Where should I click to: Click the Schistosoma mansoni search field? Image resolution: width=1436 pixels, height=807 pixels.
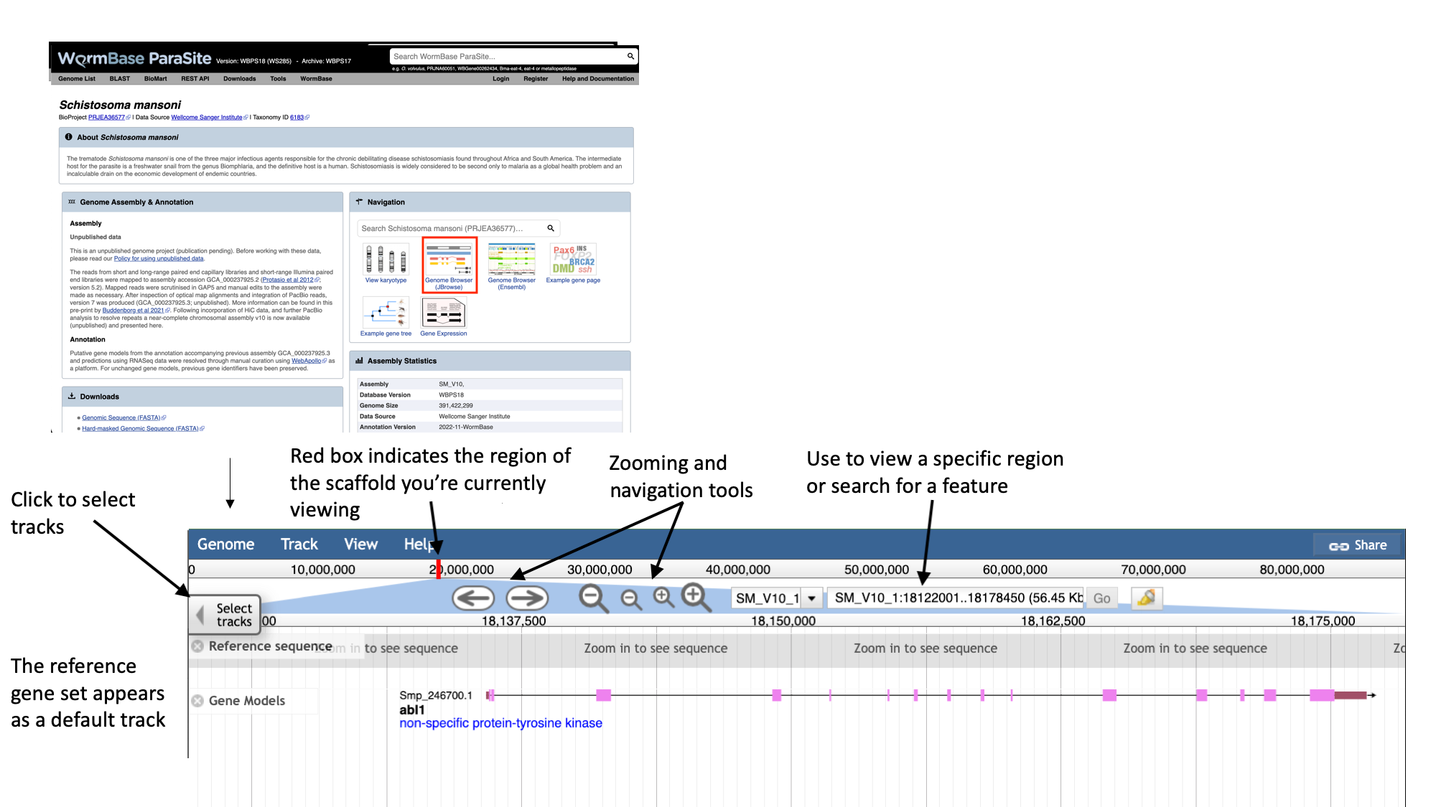point(451,228)
